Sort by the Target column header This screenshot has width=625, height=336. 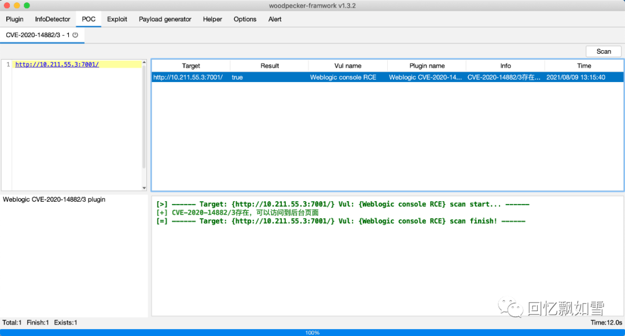(x=190, y=66)
